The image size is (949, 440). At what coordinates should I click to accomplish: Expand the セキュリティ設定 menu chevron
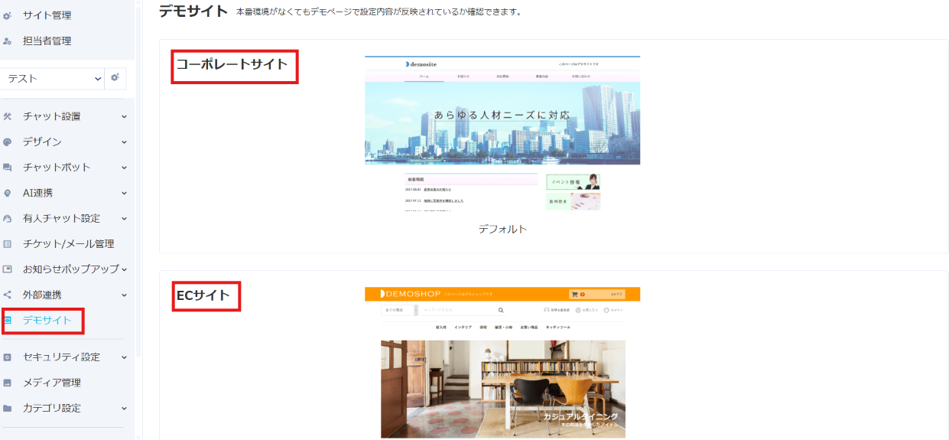[x=125, y=357]
